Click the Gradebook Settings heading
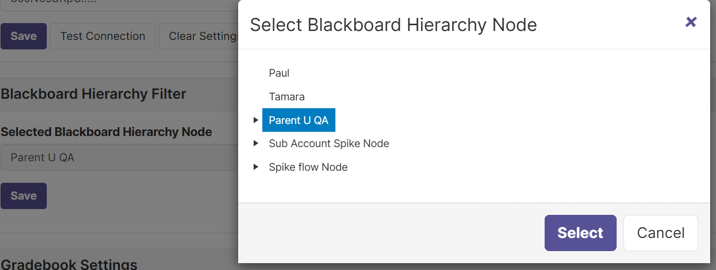Viewport: 716px width, 270px height. [x=69, y=264]
